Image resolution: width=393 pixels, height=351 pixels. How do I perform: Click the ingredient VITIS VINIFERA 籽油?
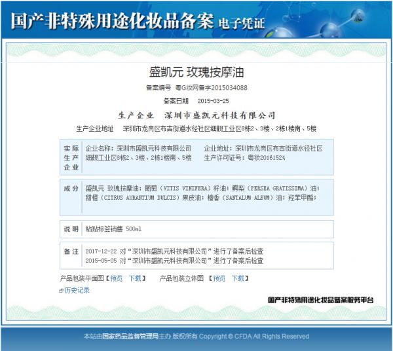point(185,189)
